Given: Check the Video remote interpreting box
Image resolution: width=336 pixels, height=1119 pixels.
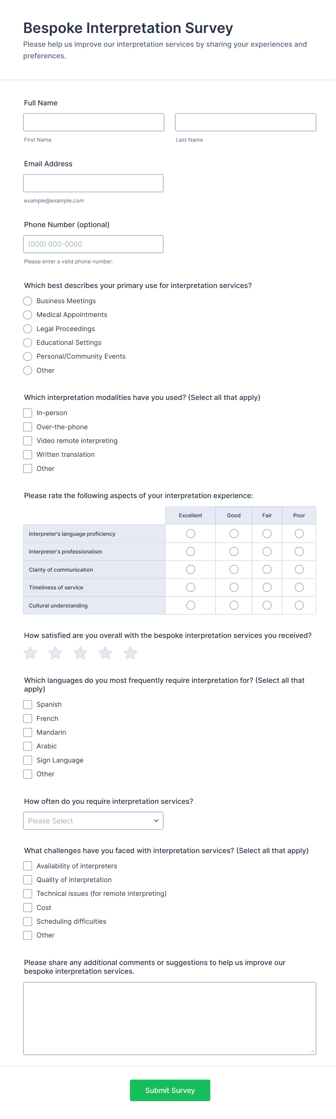Looking at the screenshot, I should click(28, 440).
